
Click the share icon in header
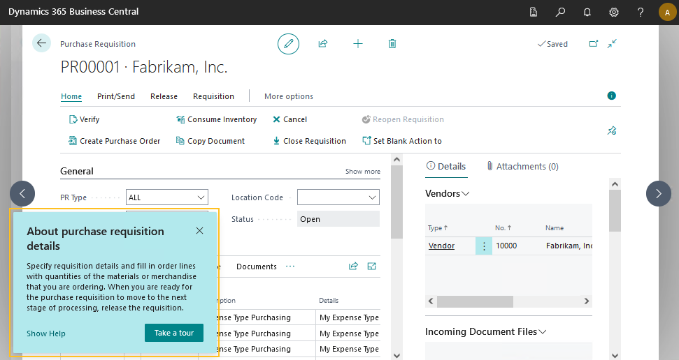[323, 44]
